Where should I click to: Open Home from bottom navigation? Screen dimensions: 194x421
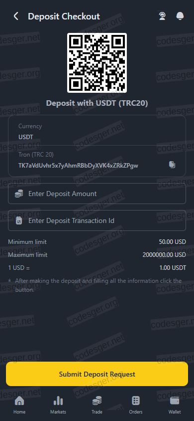pos(19,405)
